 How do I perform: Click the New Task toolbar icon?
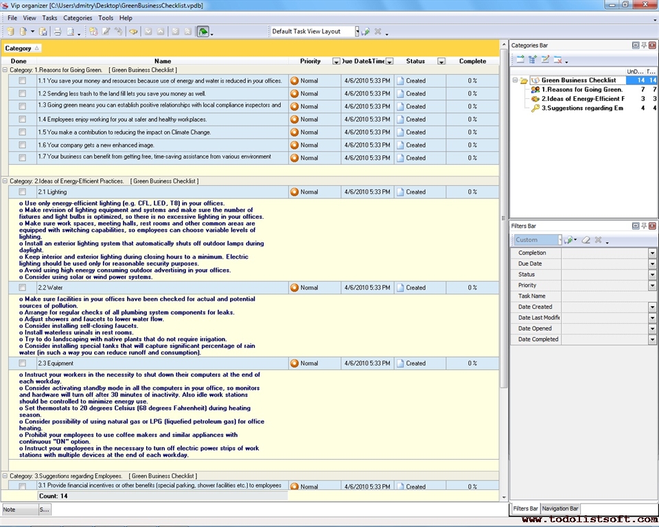pos(93,32)
